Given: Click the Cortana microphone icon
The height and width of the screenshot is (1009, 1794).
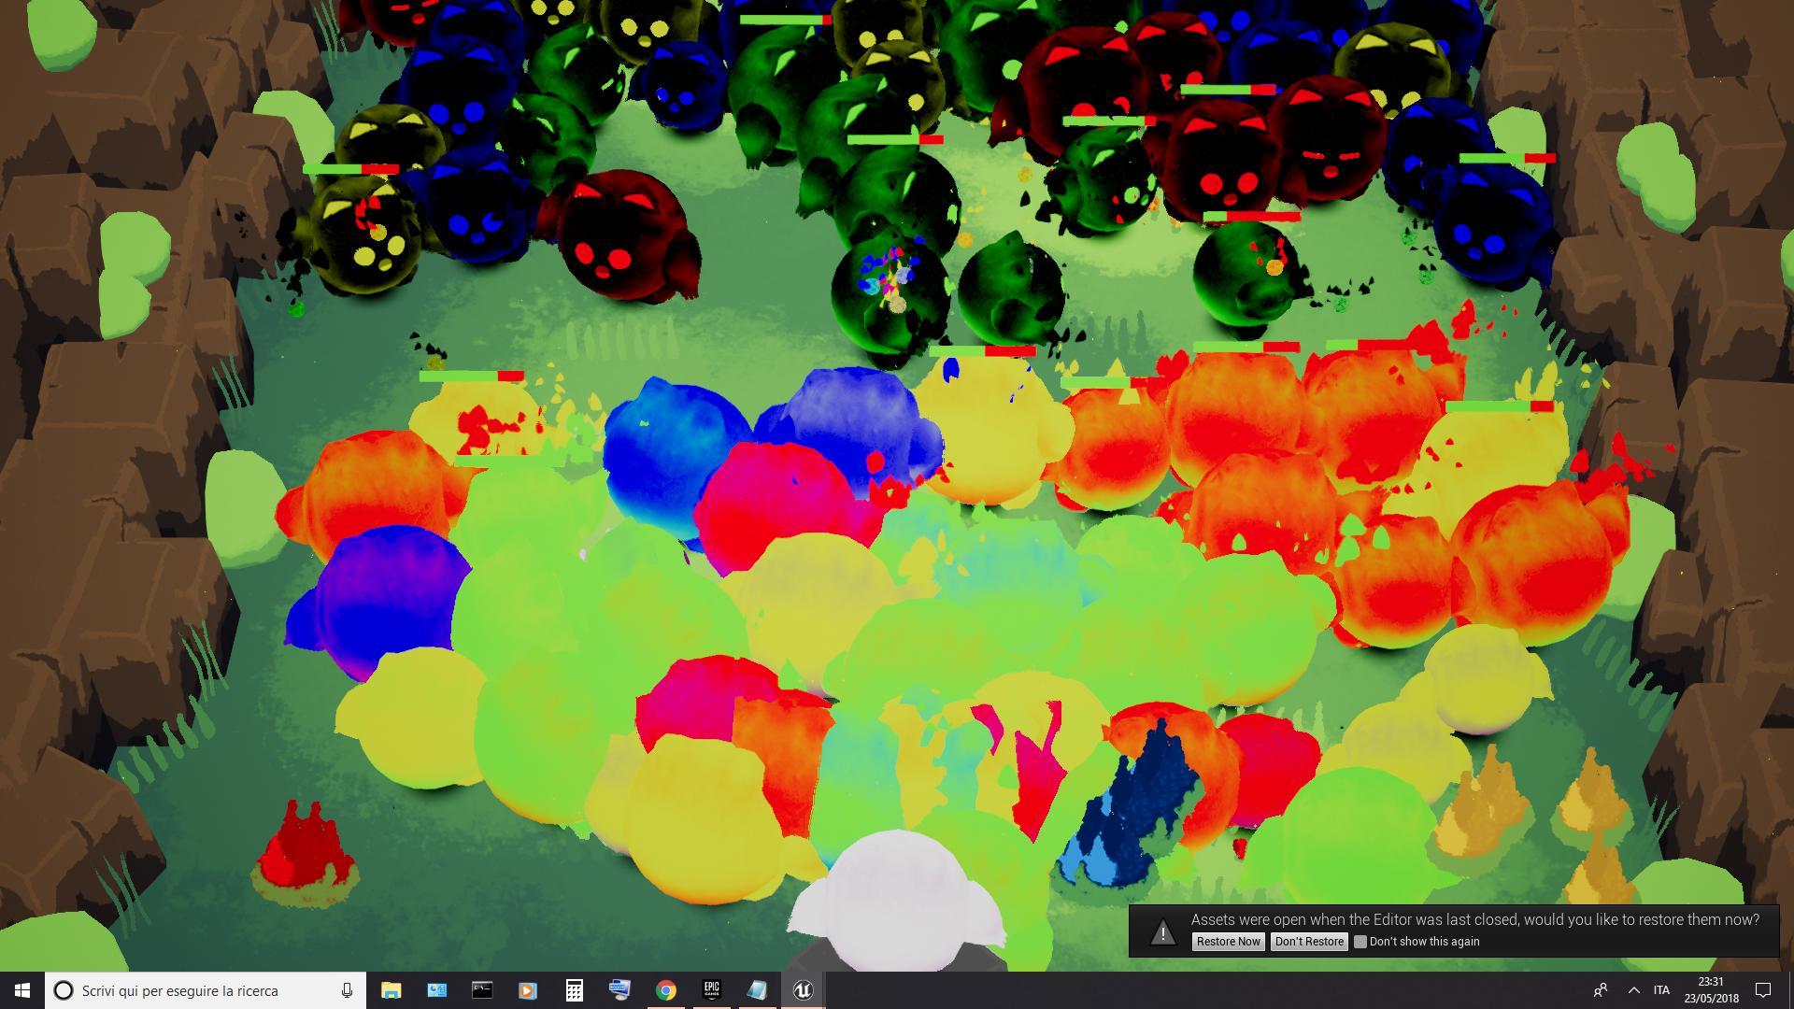Looking at the screenshot, I should click(x=347, y=990).
